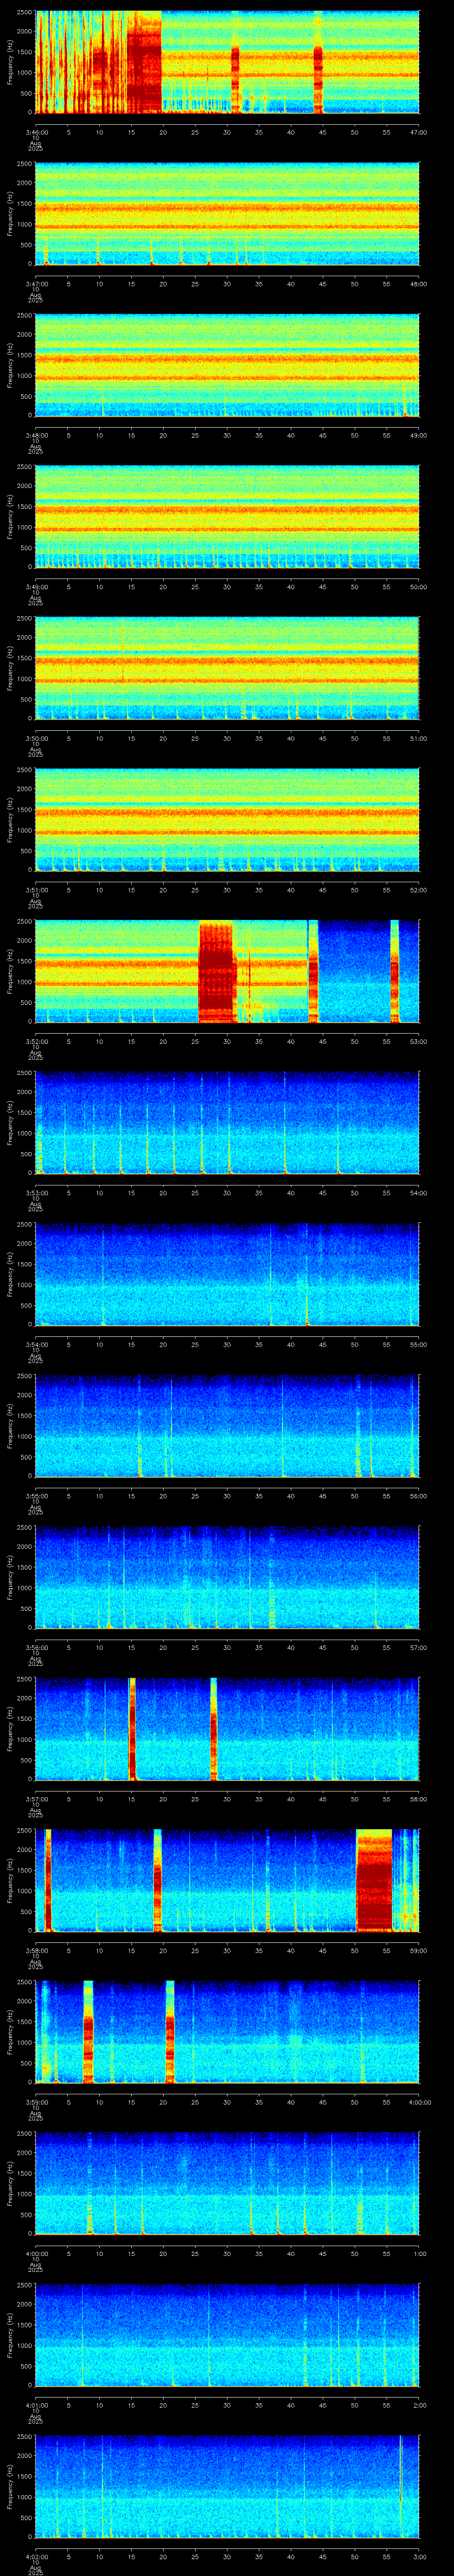Click the spectrogram panel starting at 3:51:00
The image size is (454, 2576).
(x=227, y=820)
